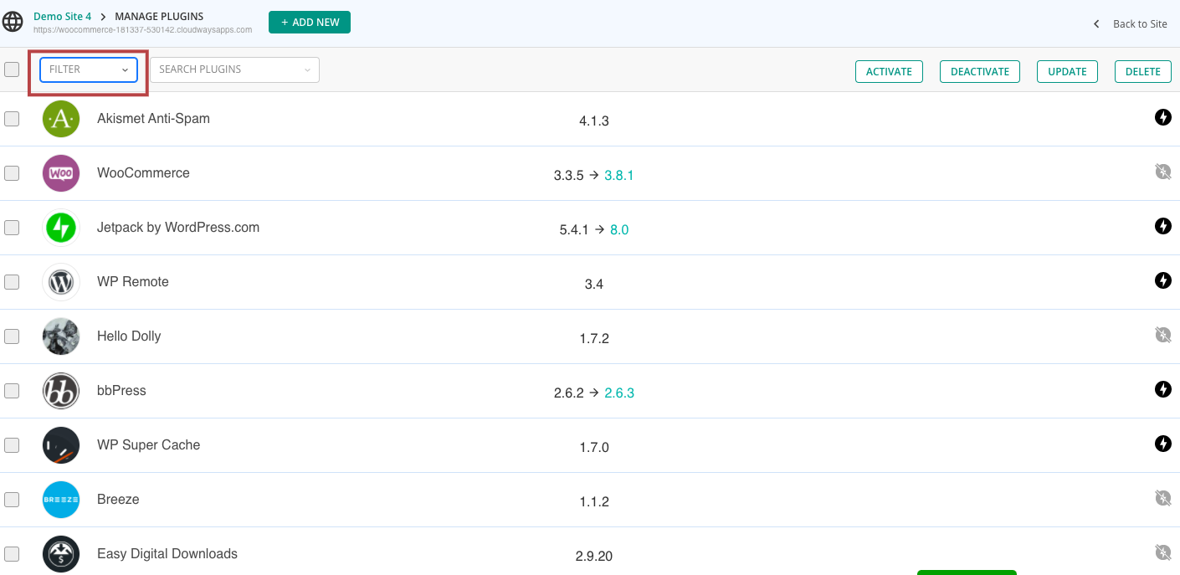Click the bbPress plugin name
Screen dimensions: 1180x575
[x=121, y=391]
